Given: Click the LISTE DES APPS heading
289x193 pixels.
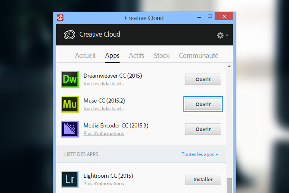Looking at the screenshot, I should [81, 154].
